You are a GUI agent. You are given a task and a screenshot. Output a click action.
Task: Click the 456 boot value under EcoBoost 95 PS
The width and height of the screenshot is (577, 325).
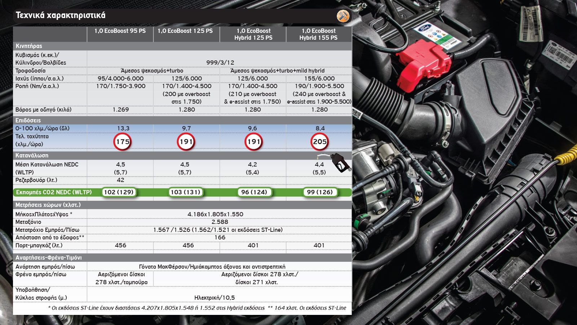[120, 245]
